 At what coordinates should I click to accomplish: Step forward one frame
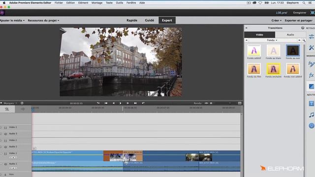click(127, 103)
